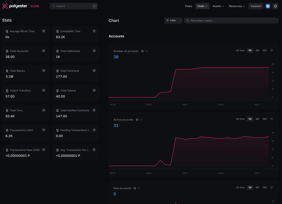Open the Flows page
Viewport: 282px width, 204px height.
point(188,6)
